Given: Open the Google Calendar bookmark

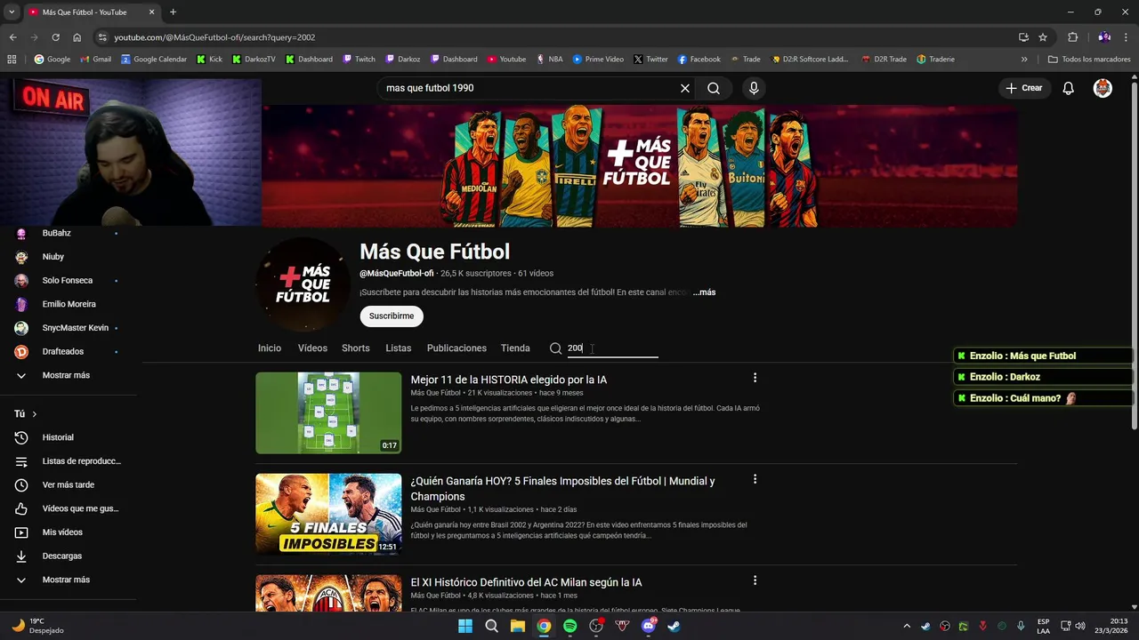Looking at the screenshot, I should click(x=154, y=60).
